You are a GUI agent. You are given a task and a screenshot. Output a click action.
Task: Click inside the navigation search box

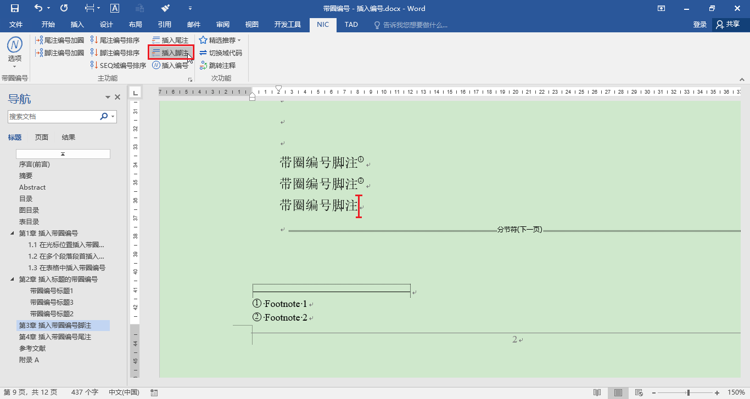point(55,116)
